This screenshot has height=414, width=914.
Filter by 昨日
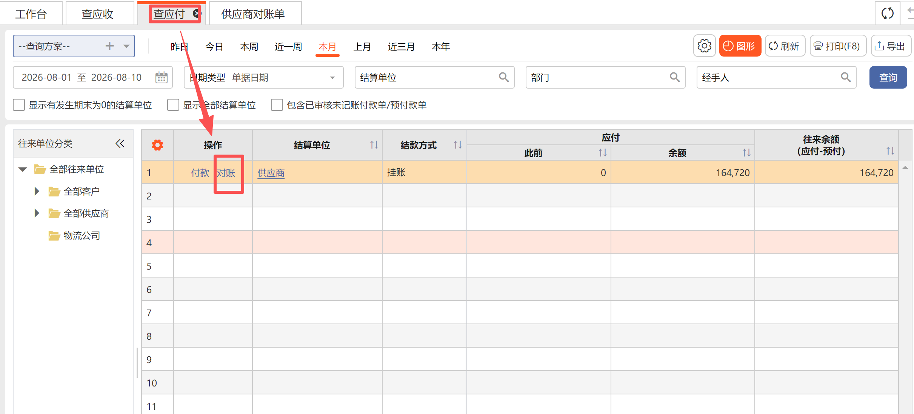coord(179,46)
